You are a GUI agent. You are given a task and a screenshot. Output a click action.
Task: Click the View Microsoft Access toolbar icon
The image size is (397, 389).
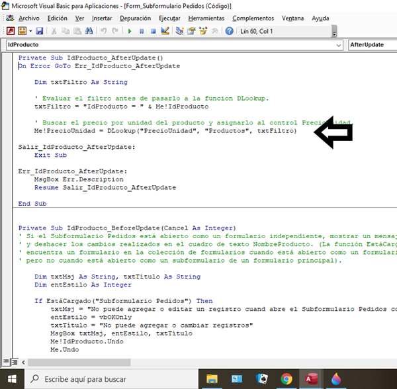[x=11, y=31]
